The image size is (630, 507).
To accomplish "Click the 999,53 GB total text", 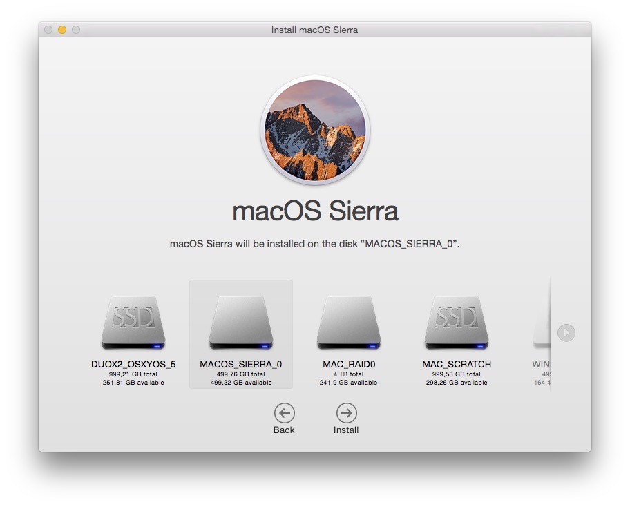I will pos(457,374).
